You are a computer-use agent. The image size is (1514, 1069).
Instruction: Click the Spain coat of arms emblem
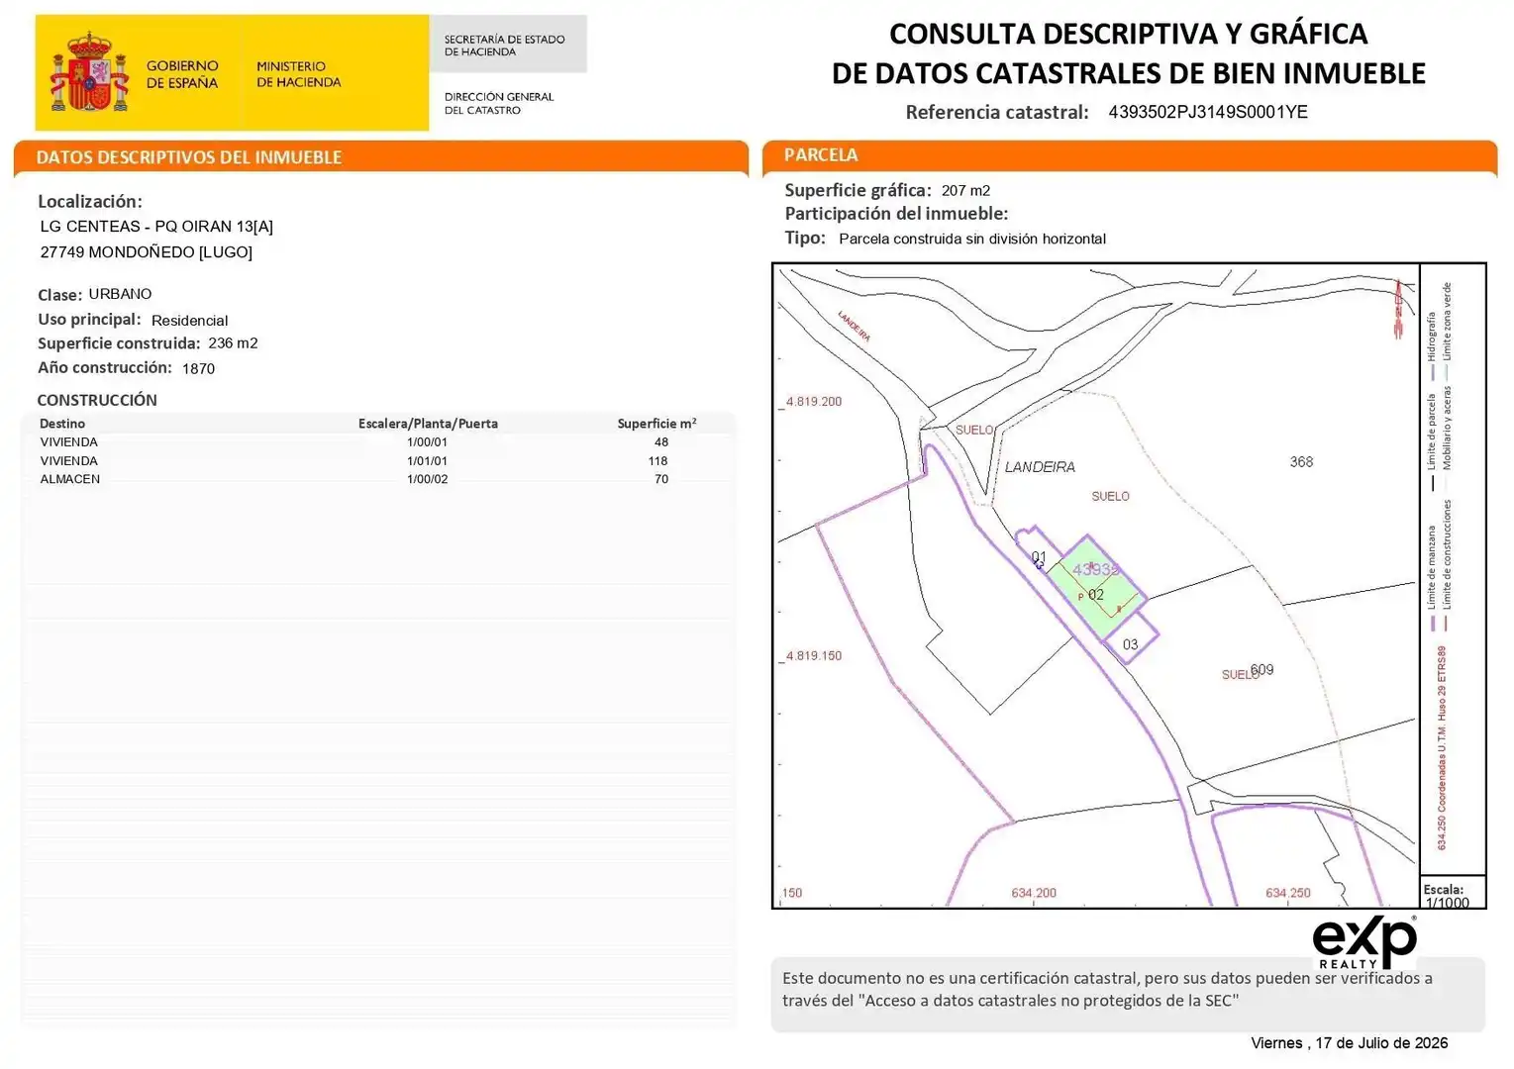[x=89, y=71]
